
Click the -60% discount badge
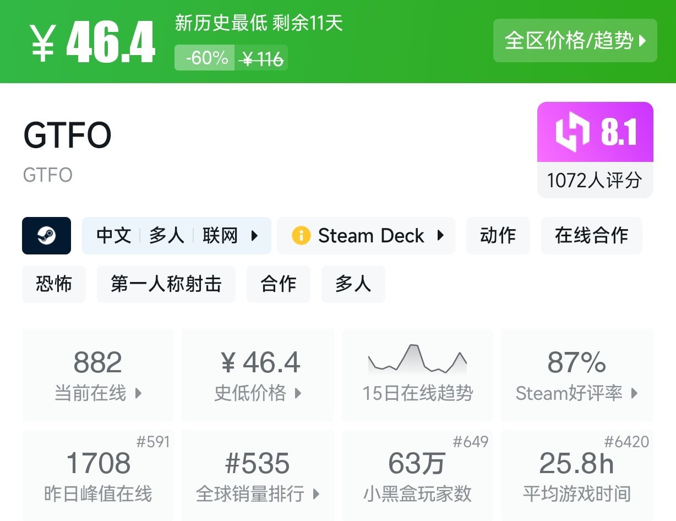click(205, 58)
